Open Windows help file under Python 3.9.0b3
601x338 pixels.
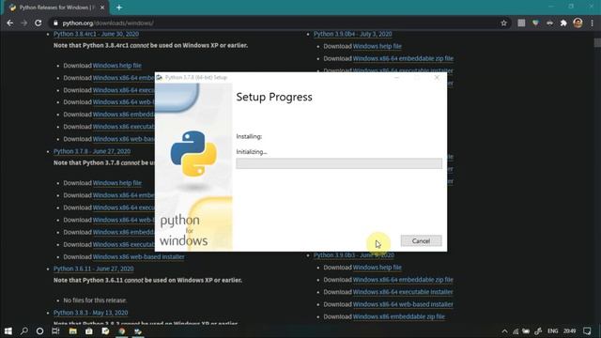pos(378,268)
